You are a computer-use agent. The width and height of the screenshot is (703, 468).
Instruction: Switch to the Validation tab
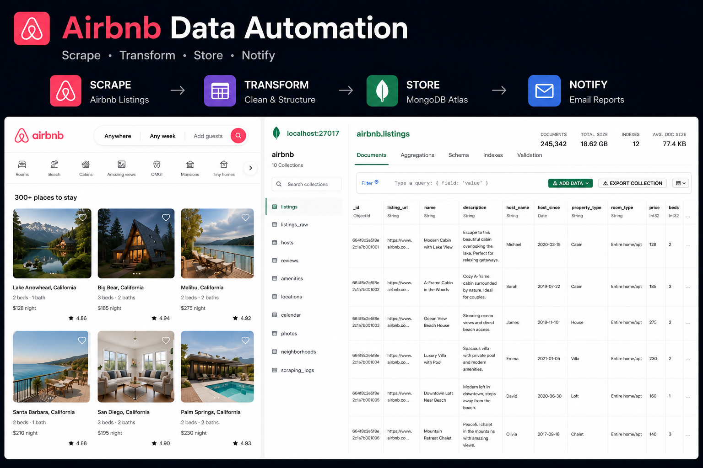530,155
